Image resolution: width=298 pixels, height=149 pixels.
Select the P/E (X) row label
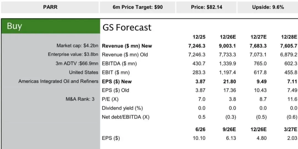[x=110, y=99]
